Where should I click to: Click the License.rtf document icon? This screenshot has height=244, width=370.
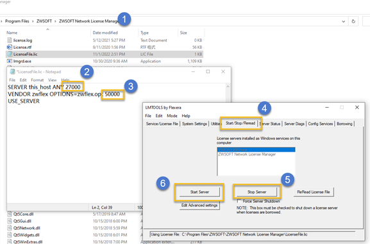(10, 48)
